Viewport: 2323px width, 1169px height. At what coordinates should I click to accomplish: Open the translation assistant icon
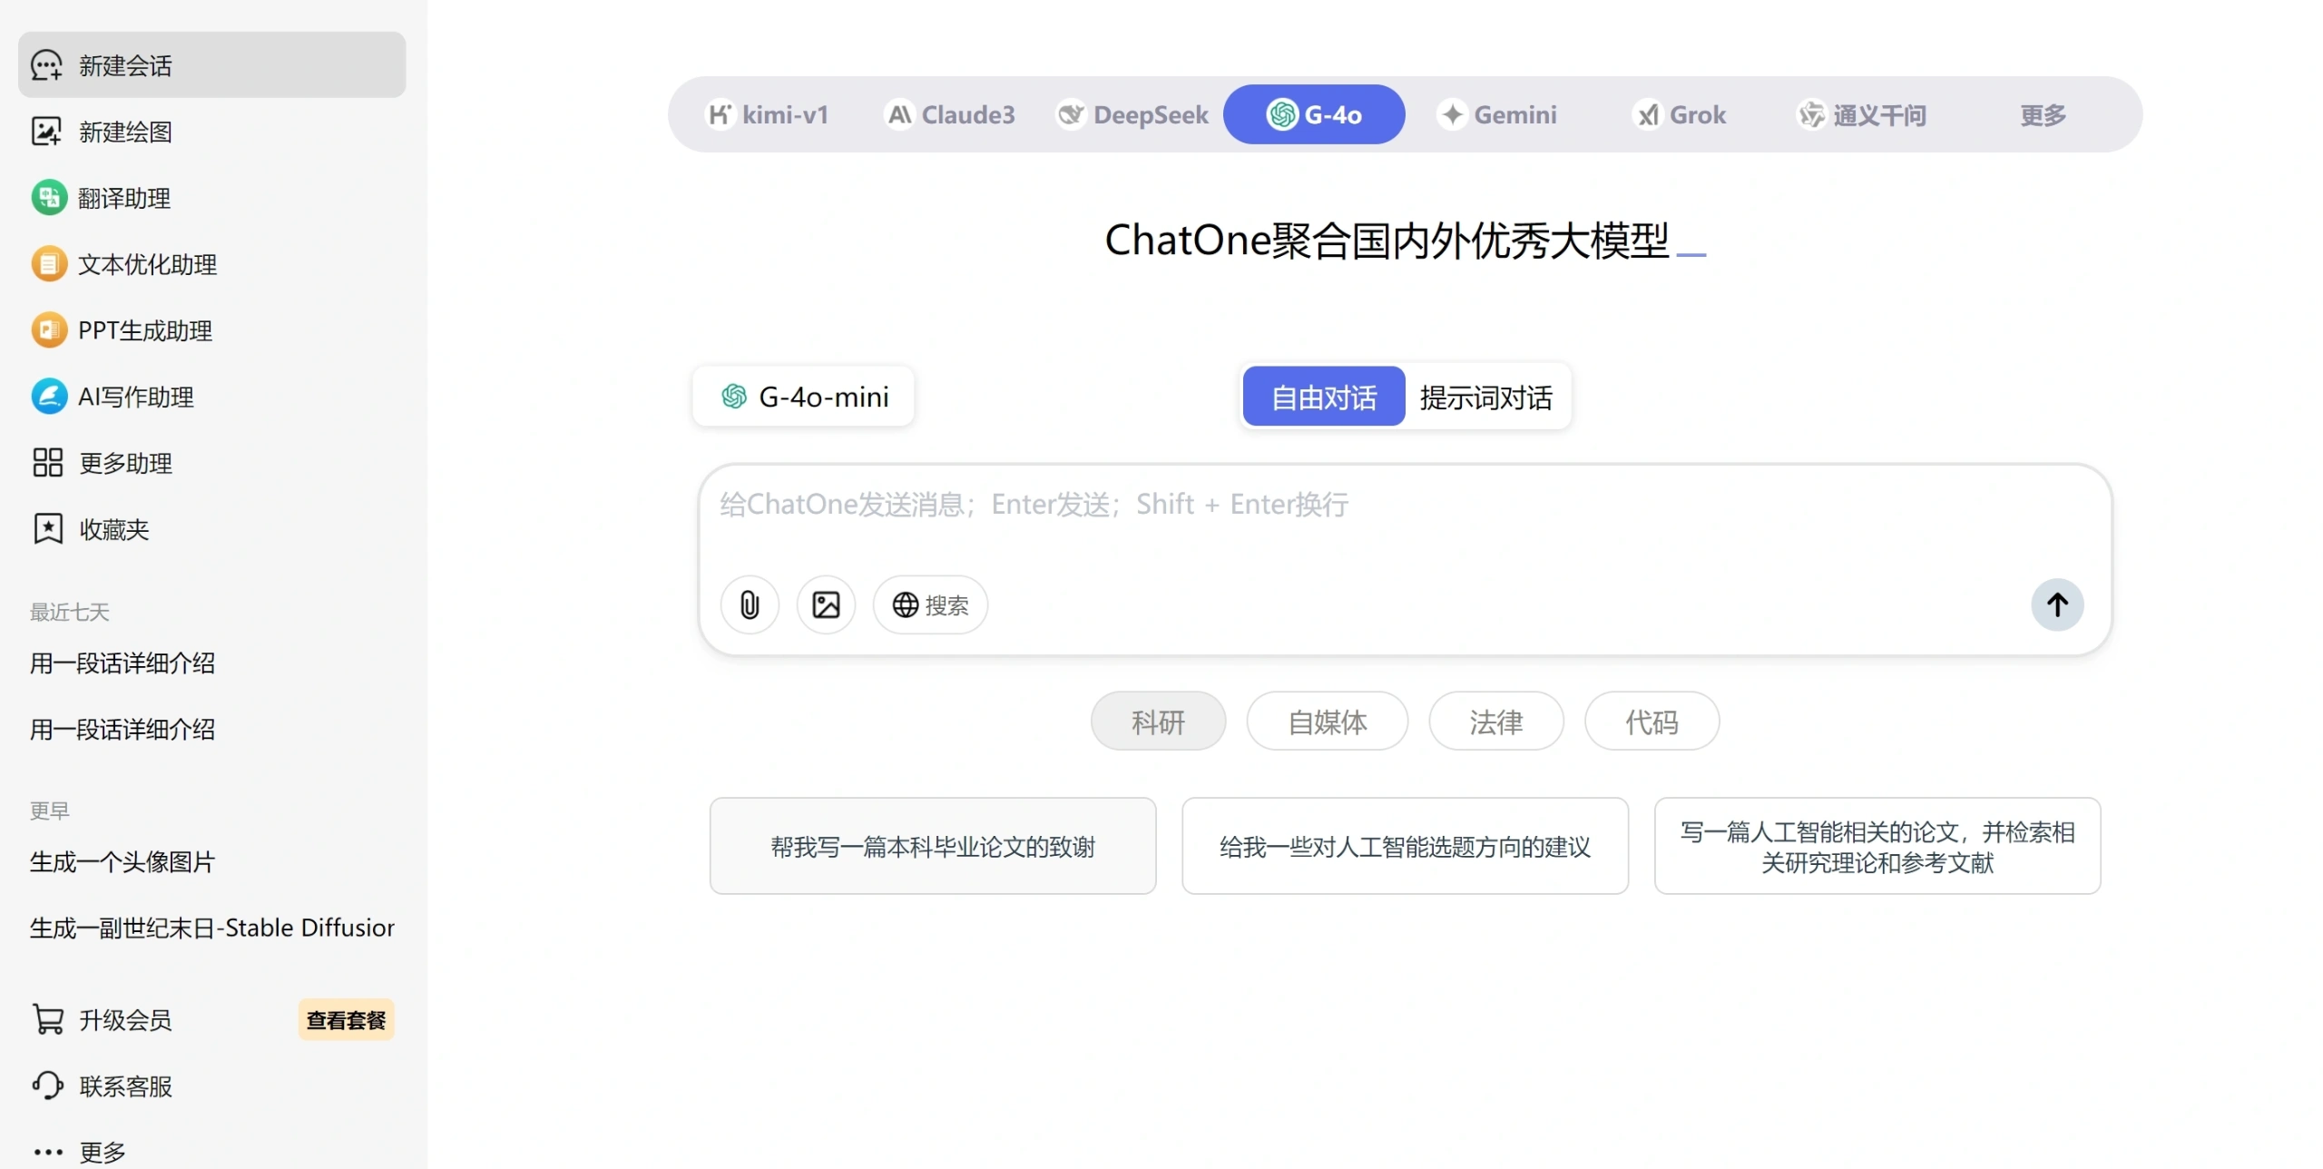pyautogui.click(x=49, y=198)
